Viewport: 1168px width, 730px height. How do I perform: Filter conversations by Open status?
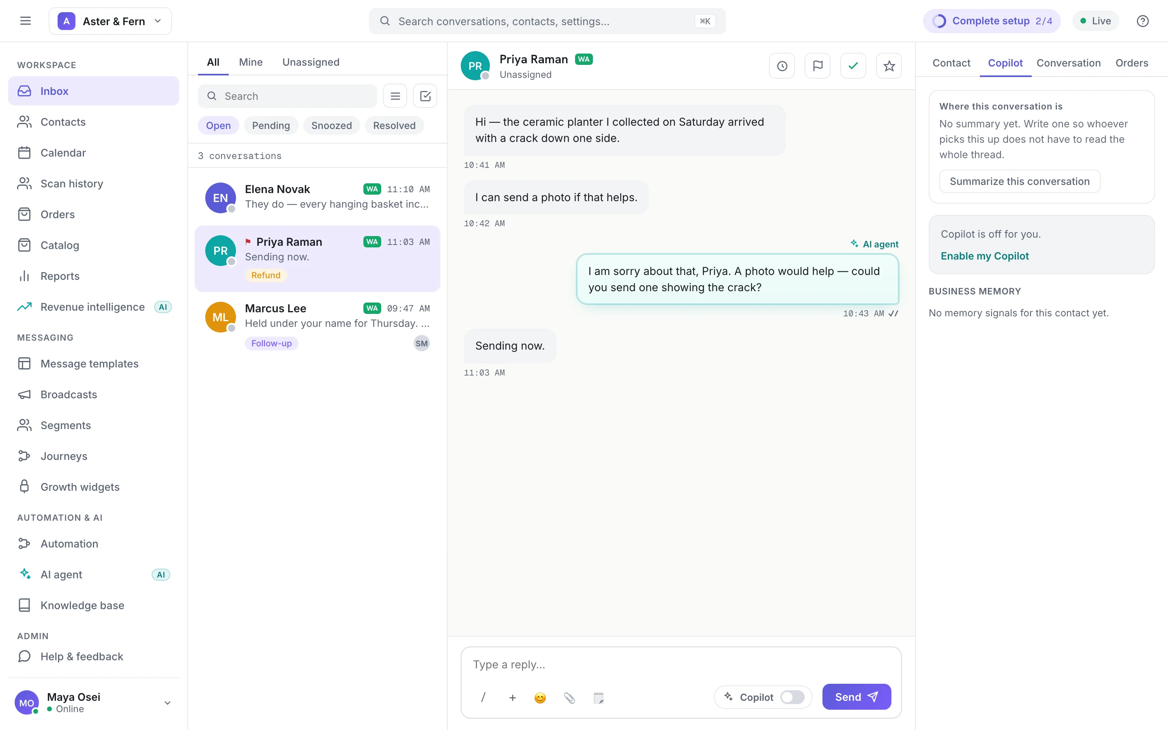coord(218,126)
